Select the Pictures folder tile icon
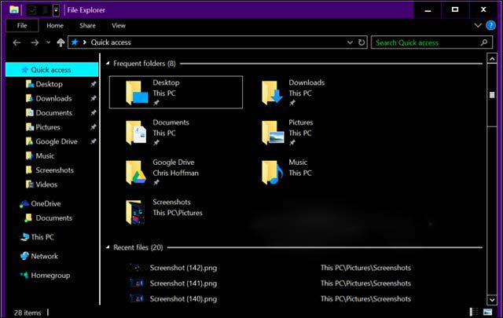This screenshot has width=503, height=318. click(x=273, y=133)
